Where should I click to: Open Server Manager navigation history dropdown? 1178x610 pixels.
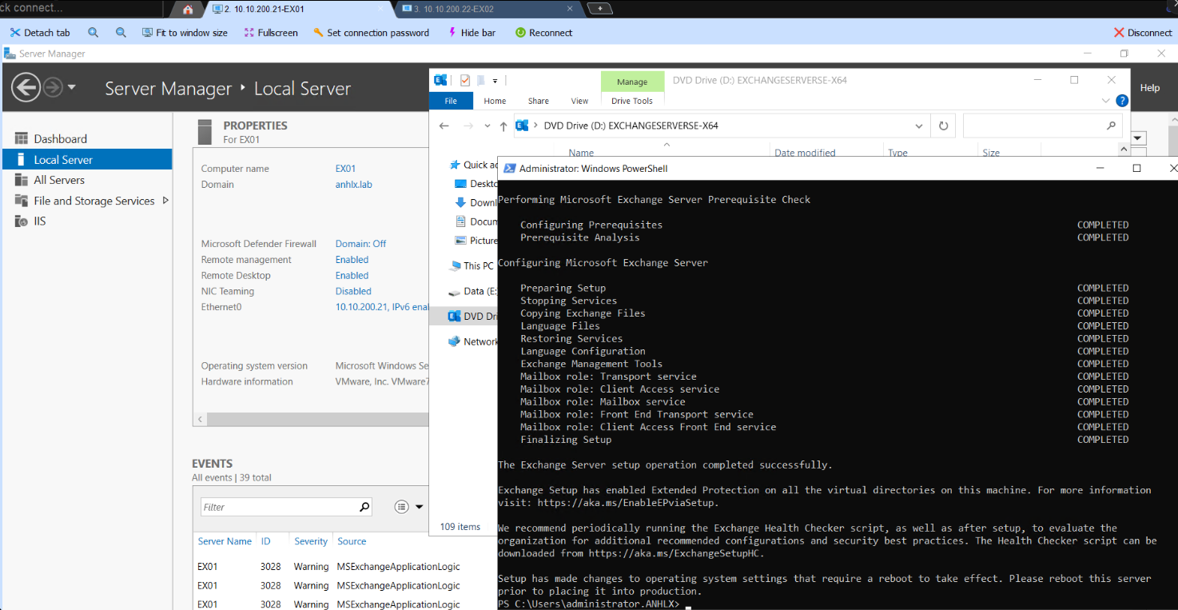(x=72, y=87)
